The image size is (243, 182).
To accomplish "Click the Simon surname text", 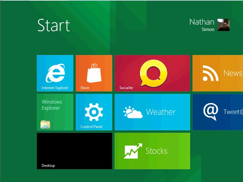I will tap(208, 29).
